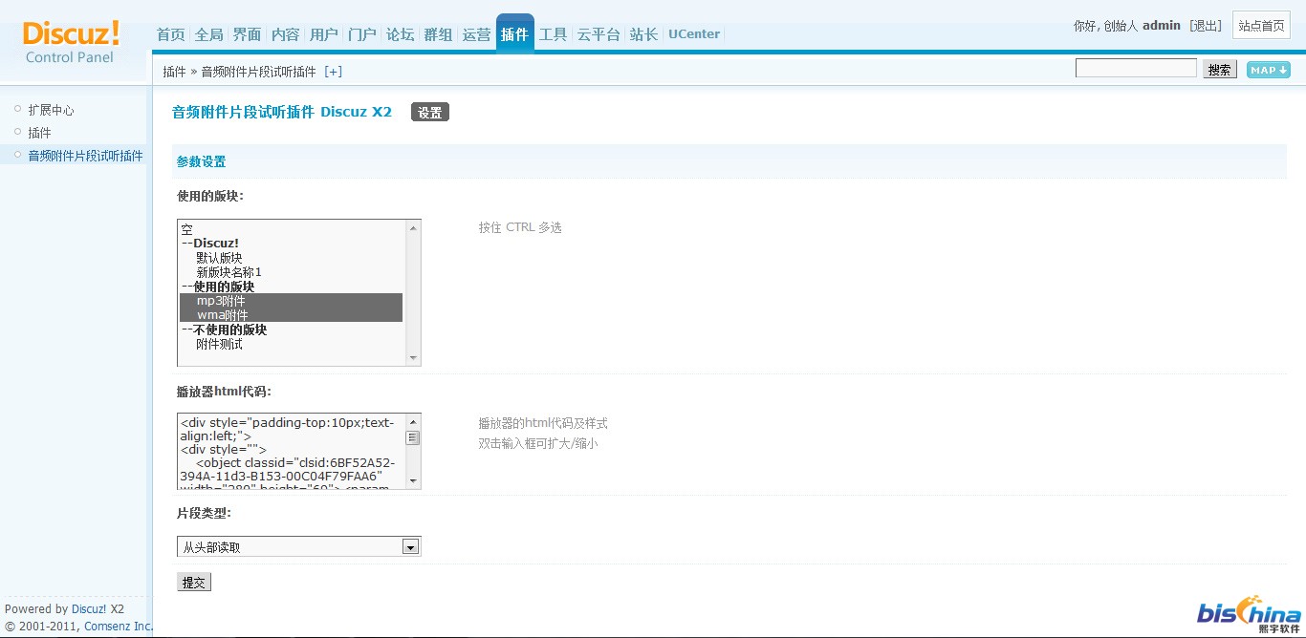
Task: Click the 提交 submit button
Action: pos(194,582)
